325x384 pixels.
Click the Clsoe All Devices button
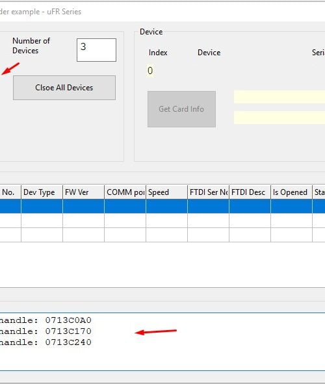(64, 88)
